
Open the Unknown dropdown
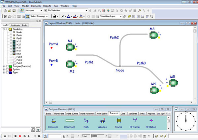pyautogui.click(x=41, y=11)
